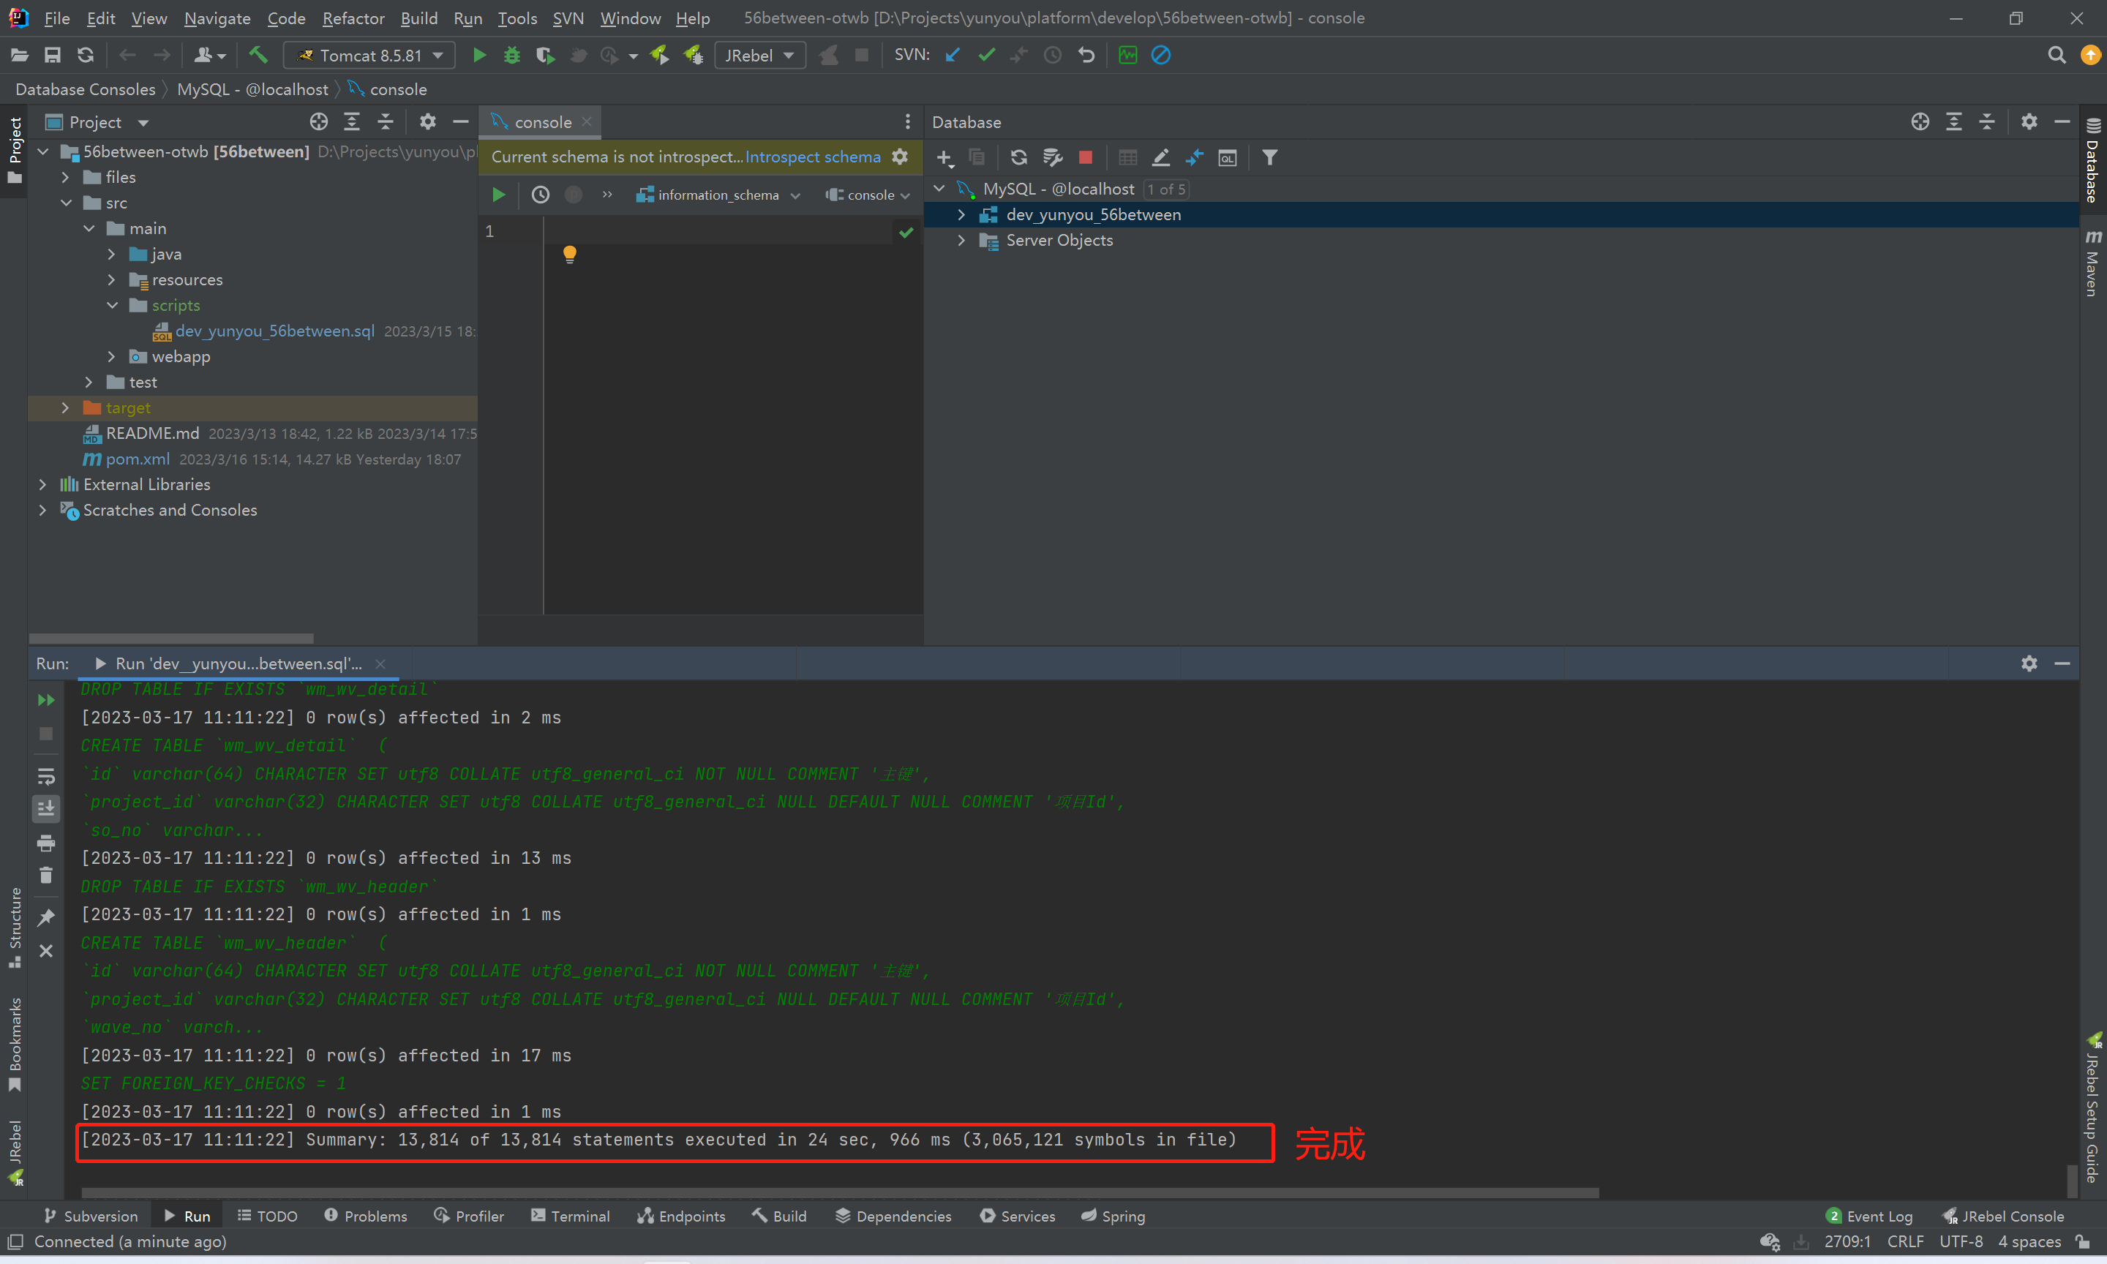Open JRebel Console button
2107x1264 pixels.
[2005, 1216]
